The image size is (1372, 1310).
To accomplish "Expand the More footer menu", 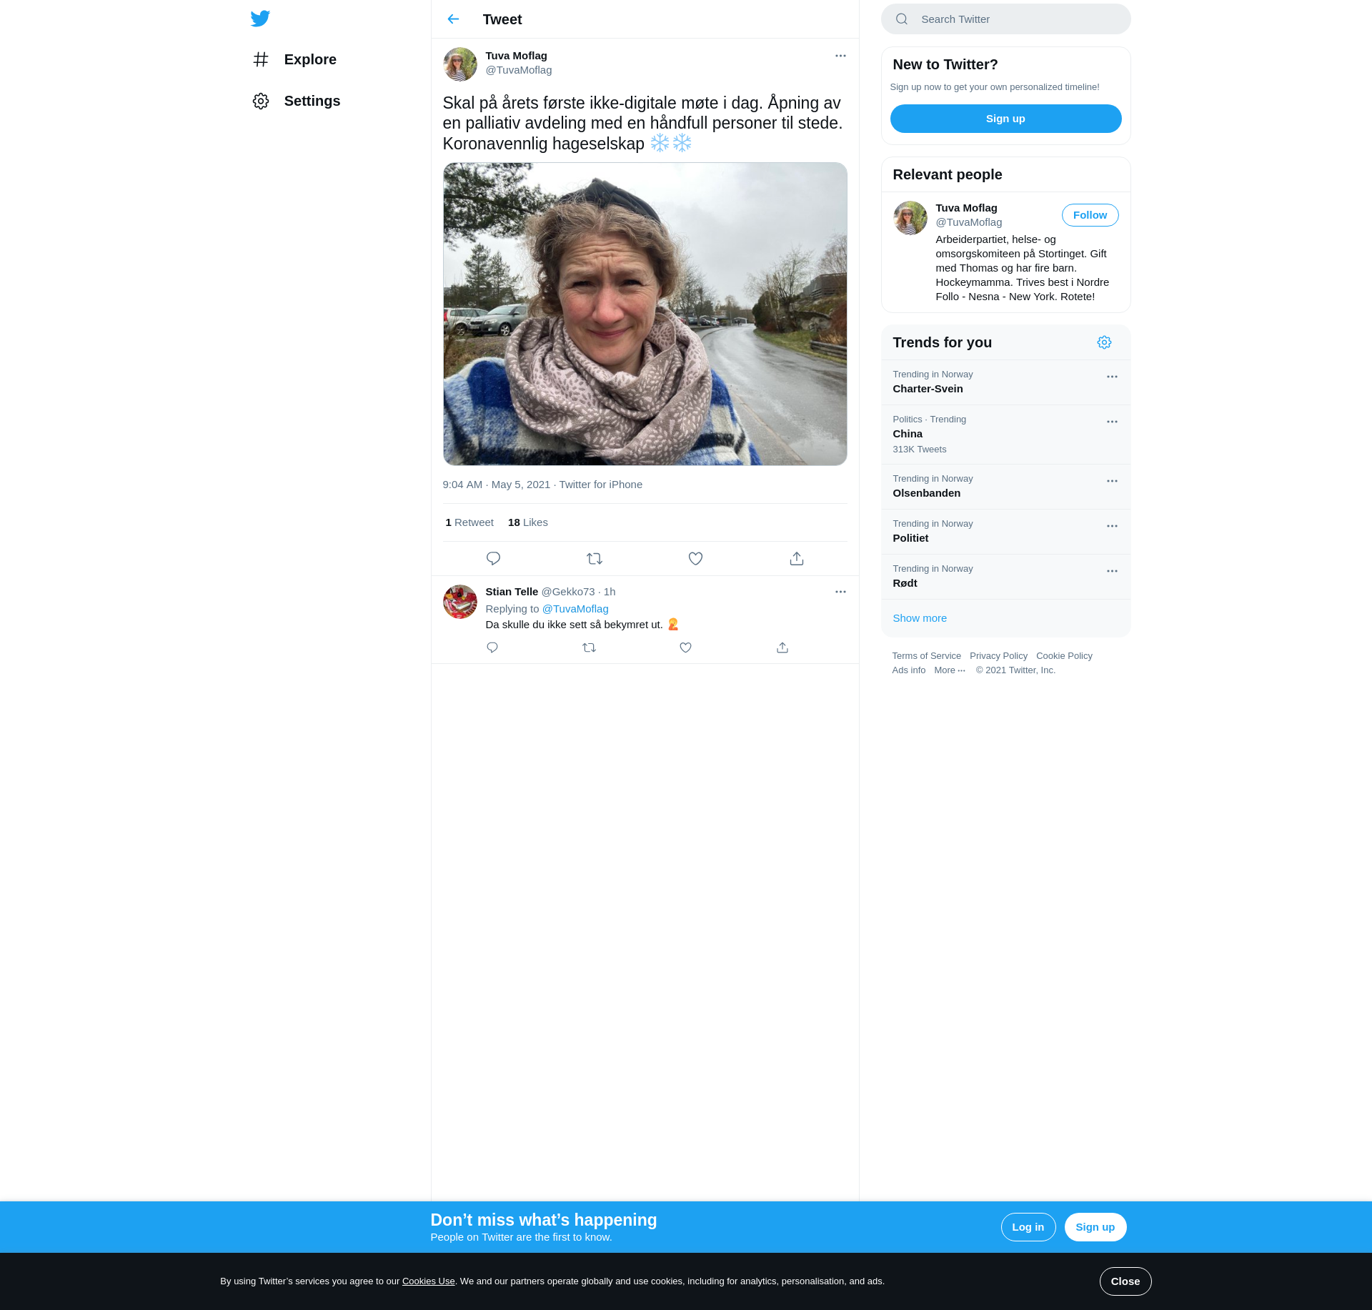I will pyautogui.click(x=950, y=670).
